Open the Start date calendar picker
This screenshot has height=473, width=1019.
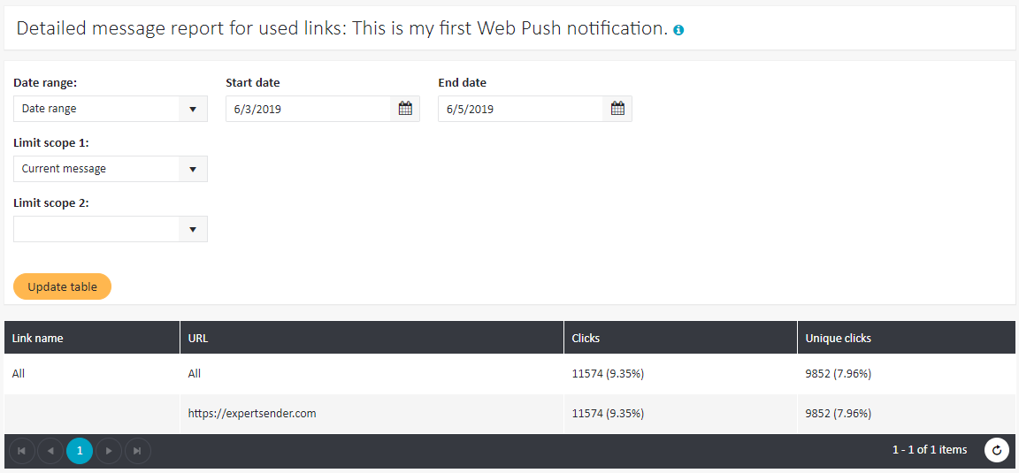click(x=405, y=109)
